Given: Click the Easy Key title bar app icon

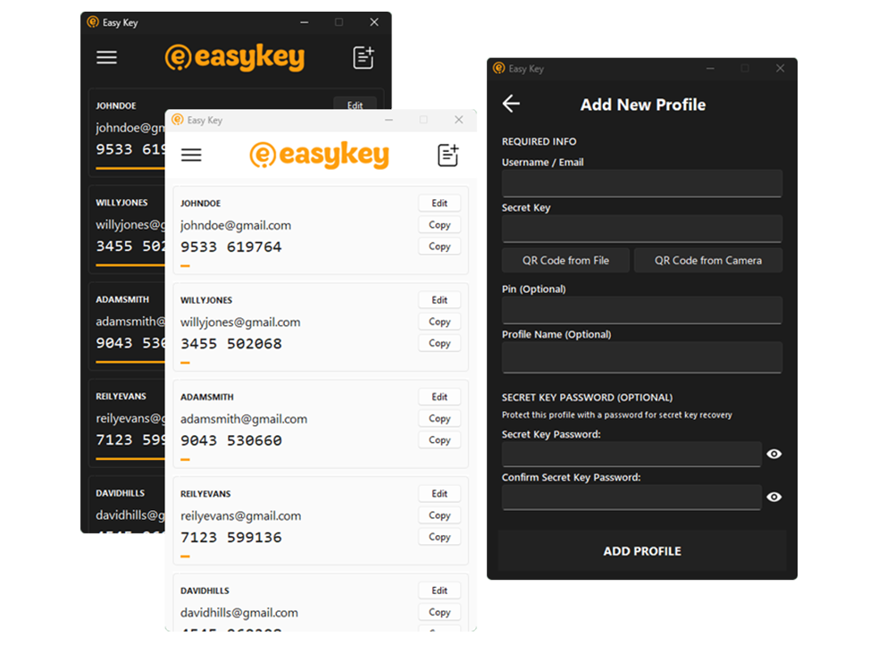Looking at the screenshot, I should (180, 119).
